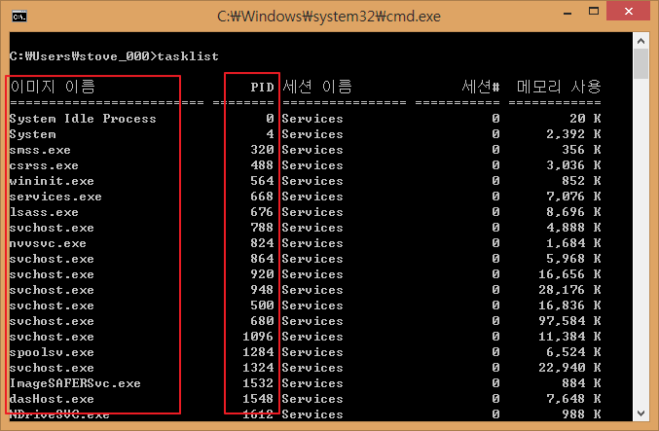This screenshot has height=431, width=659.
Task: Click memory value '22,940 K'
Action: [x=569, y=368]
